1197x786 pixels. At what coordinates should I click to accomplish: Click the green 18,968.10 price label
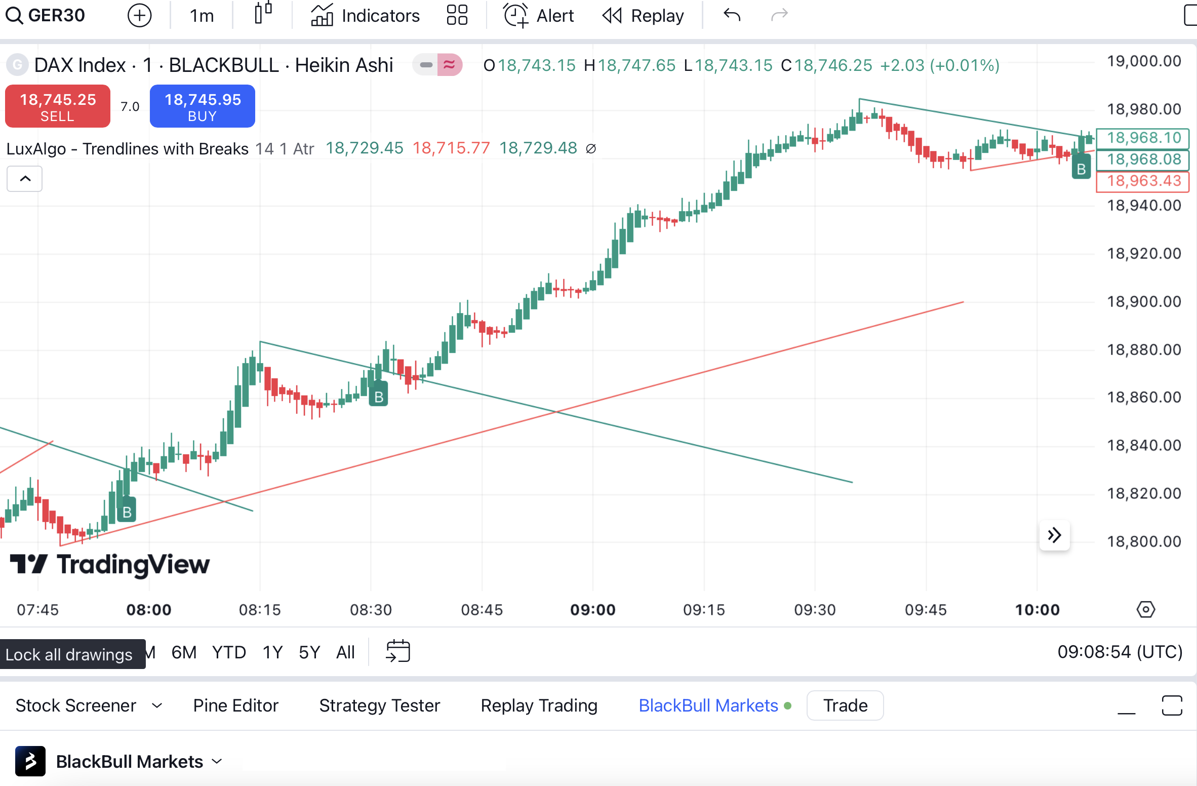(1143, 138)
